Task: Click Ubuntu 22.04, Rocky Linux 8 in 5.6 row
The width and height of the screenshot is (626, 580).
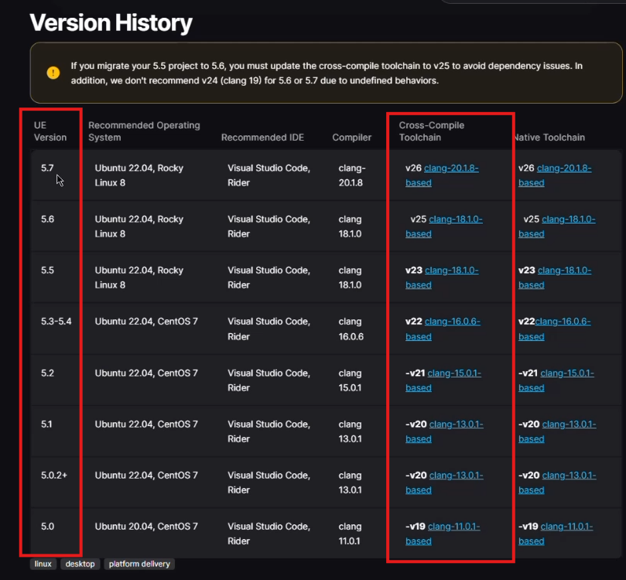Action: point(139,227)
